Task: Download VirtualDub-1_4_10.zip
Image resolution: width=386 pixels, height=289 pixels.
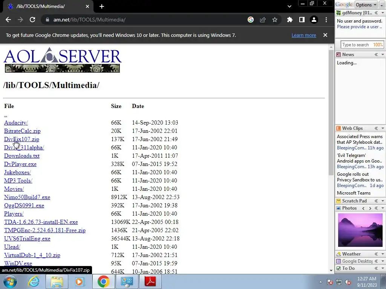Action: point(32,255)
